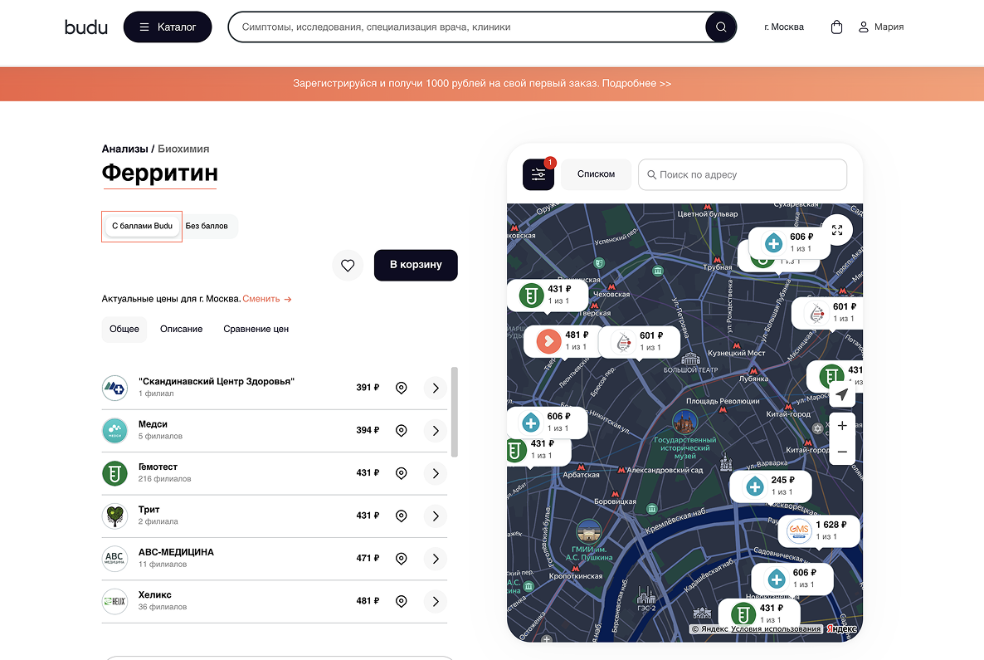984x660 pixels.
Task: Click the Скандинавский Центр Здоровья logo
Action: coord(114,388)
